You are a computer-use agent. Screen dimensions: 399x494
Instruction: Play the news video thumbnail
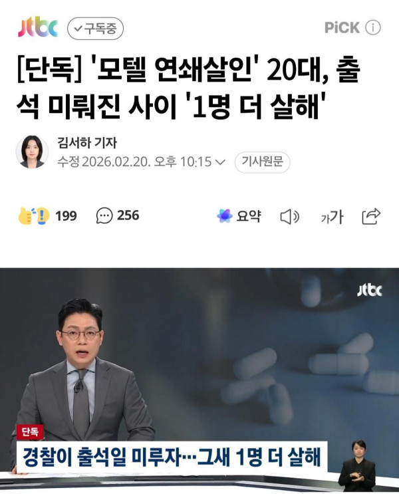[199, 380]
